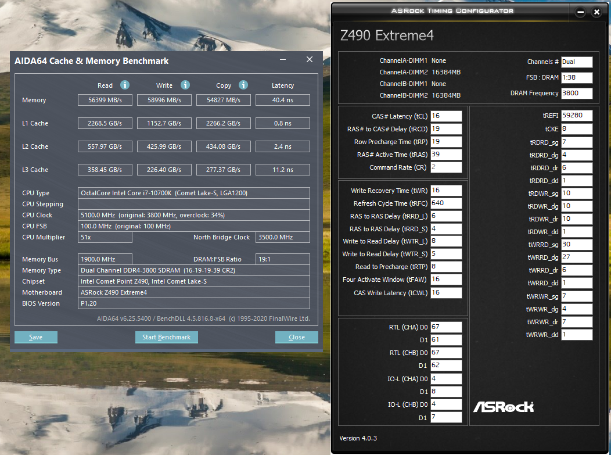Click the RTL (CHA) D0 field
The width and height of the screenshot is (611, 455).
446,327
